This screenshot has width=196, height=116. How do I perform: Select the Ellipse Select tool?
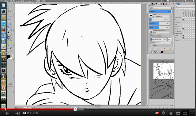(11, 6)
